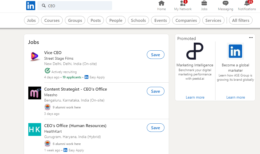Click the peekd.ai ad logo
The height and width of the screenshot is (154, 260).
click(x=195, y=51)
